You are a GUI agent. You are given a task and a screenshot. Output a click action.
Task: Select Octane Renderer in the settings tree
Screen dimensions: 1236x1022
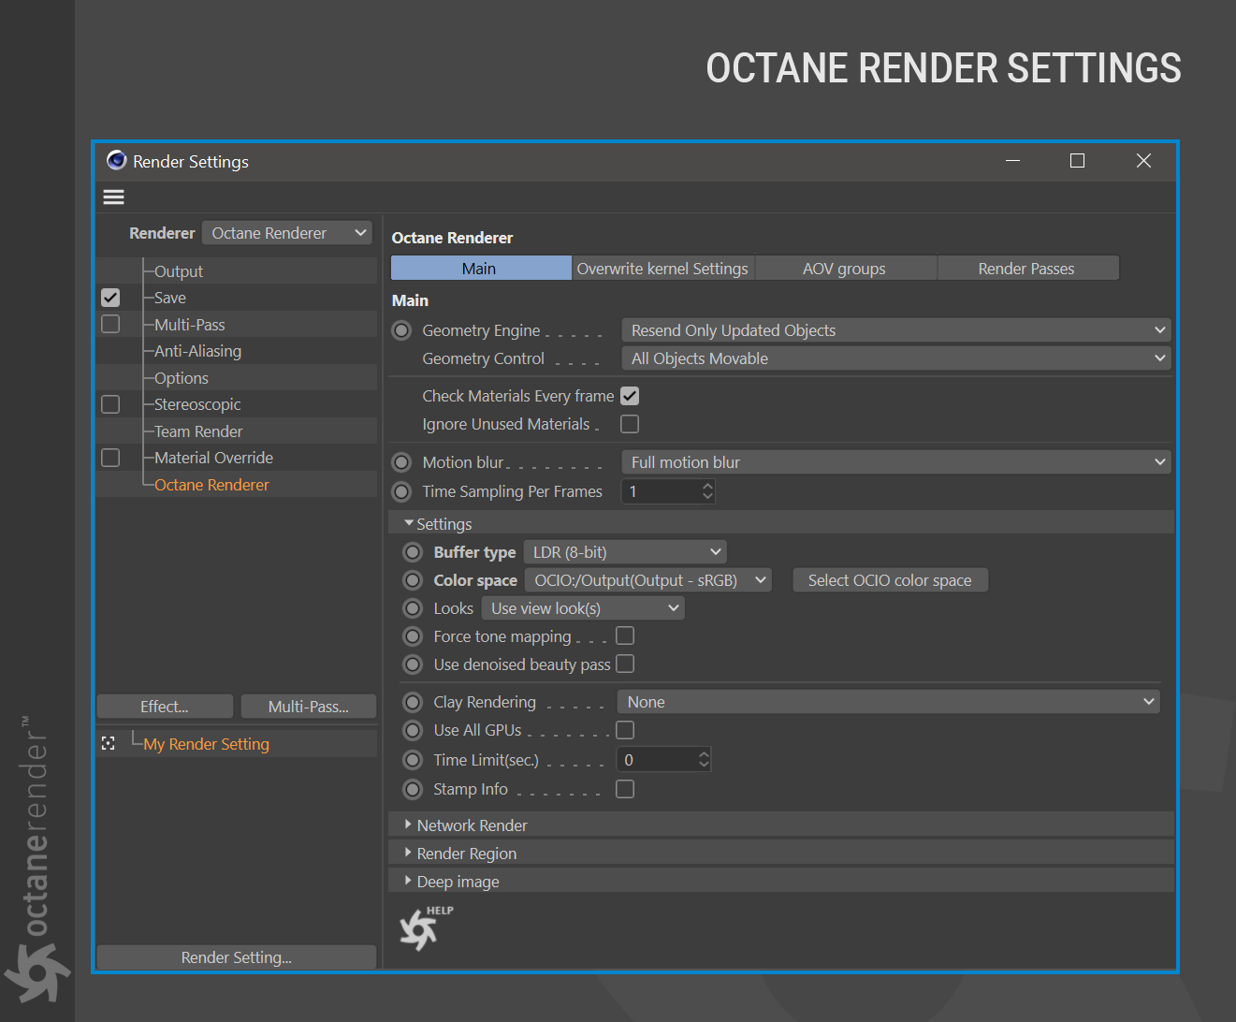coord(211,485)
